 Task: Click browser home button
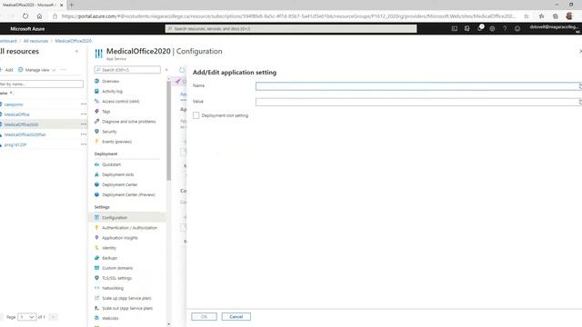(39, 16)
